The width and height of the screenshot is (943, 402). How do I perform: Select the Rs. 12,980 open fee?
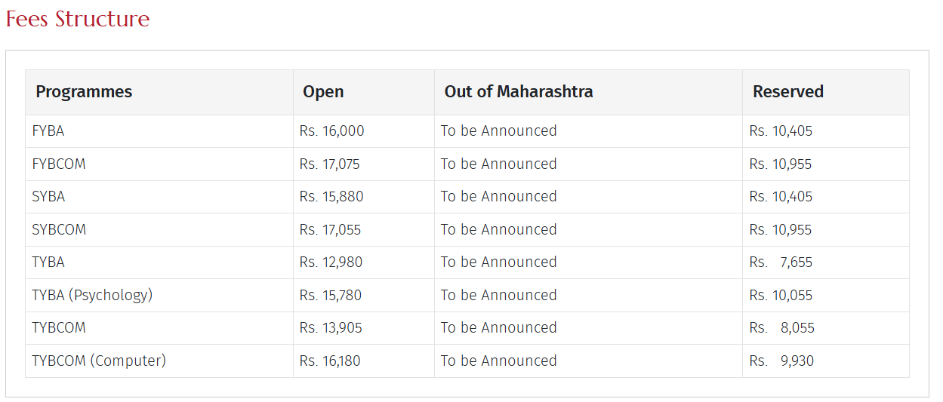331,262
